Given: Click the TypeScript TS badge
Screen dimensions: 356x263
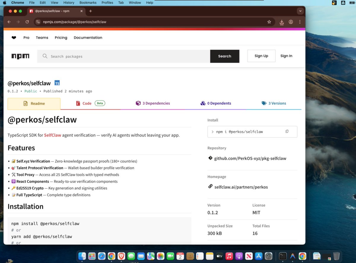Looking at the screenshot, I should (57, 83).
